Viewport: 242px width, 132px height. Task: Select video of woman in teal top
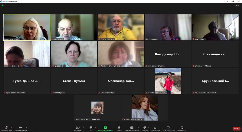[x=74, y=54]
